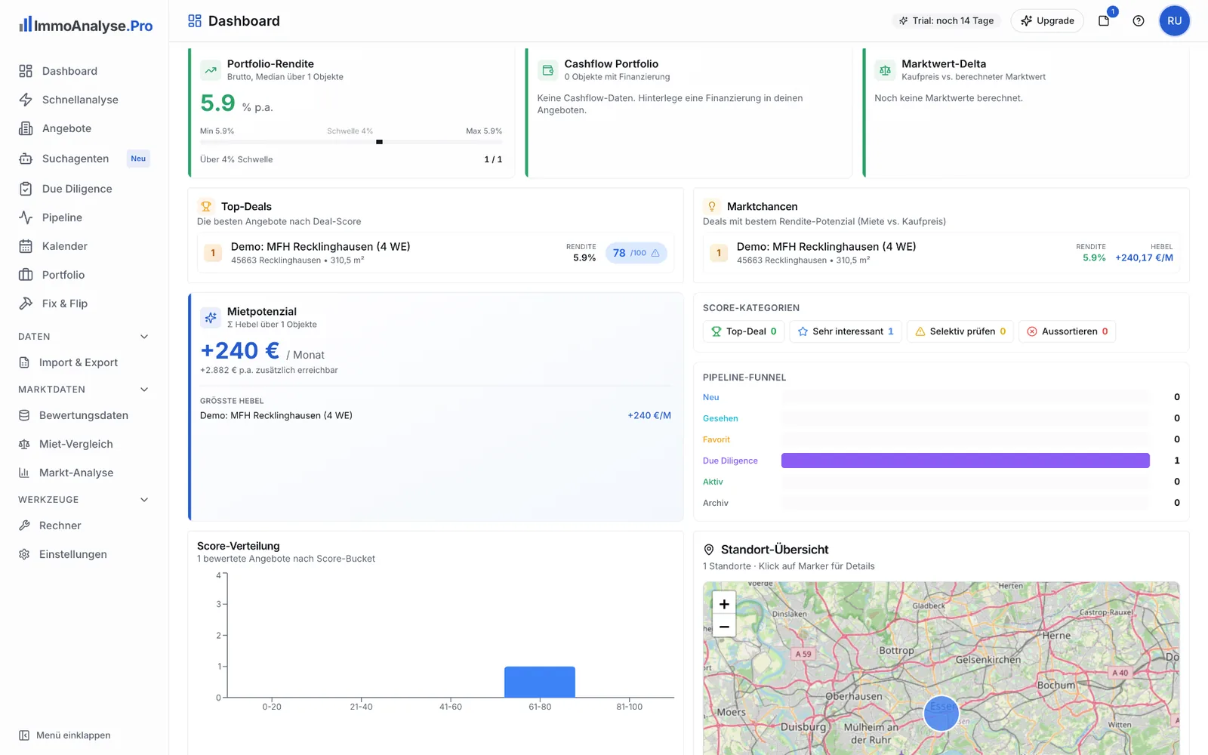Open Pipeline activity icon
The image size is (1208, 755).
(26, 217)
